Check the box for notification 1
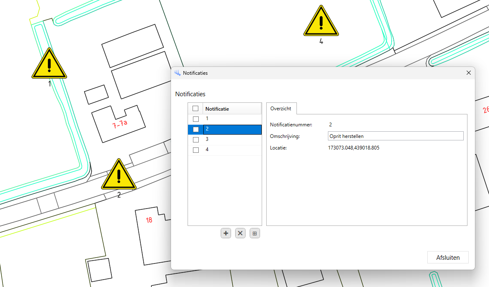Viewport: 489px width, 287px height. click(196, 119)
